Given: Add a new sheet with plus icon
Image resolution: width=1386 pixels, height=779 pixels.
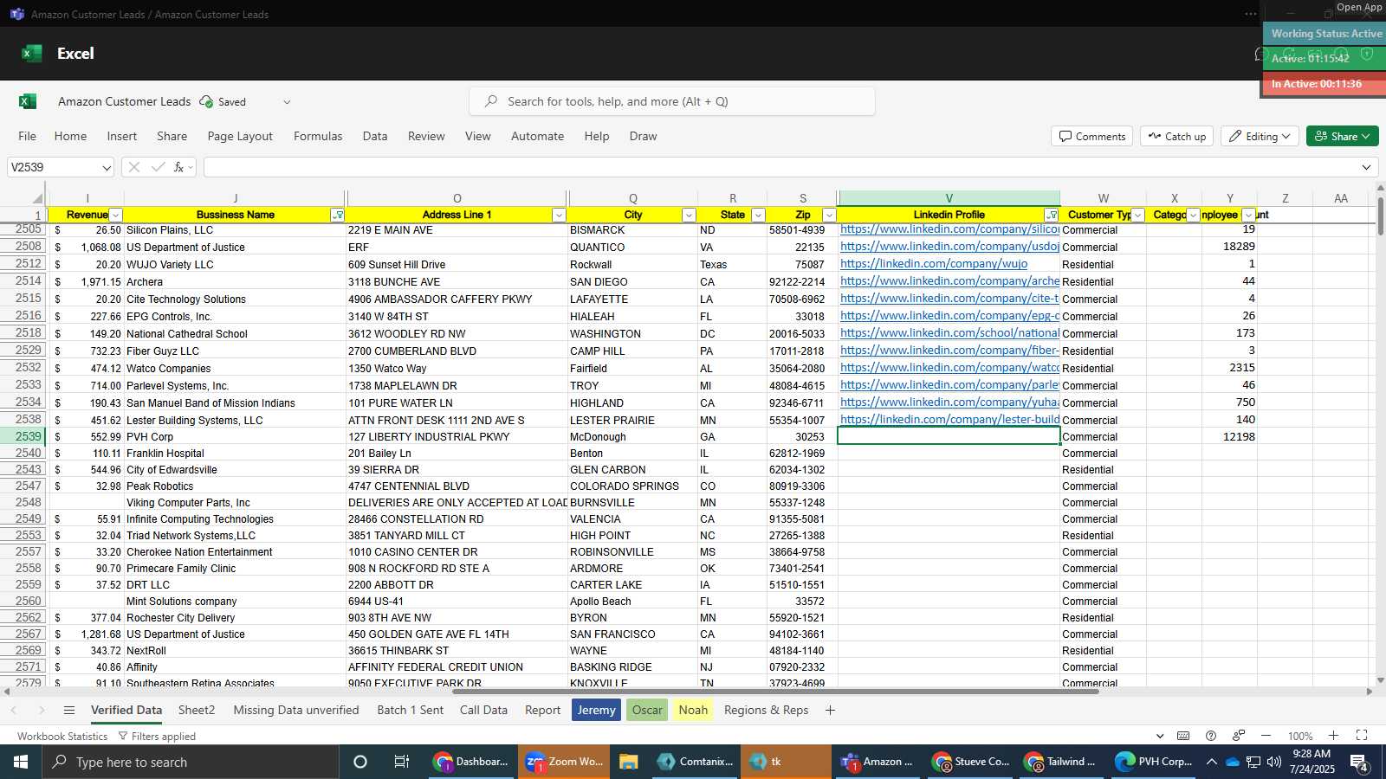Looking at the screenshot, I should 830,710.
